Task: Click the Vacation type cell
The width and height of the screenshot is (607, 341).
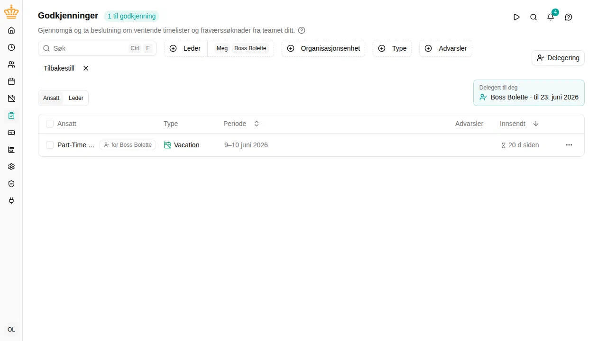Action: click(x=182, y=145)
